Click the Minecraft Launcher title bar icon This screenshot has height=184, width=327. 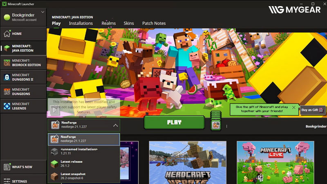pos(4,4)
